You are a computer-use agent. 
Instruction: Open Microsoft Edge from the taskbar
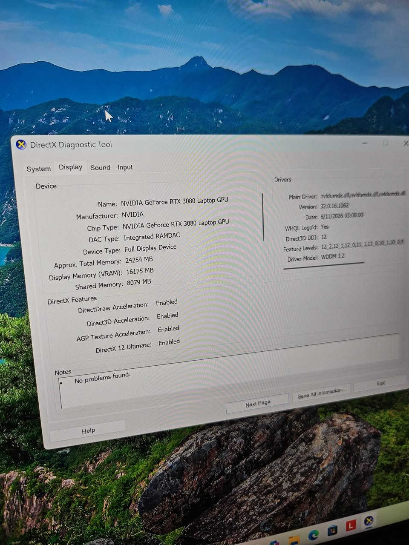click(313, 535)
